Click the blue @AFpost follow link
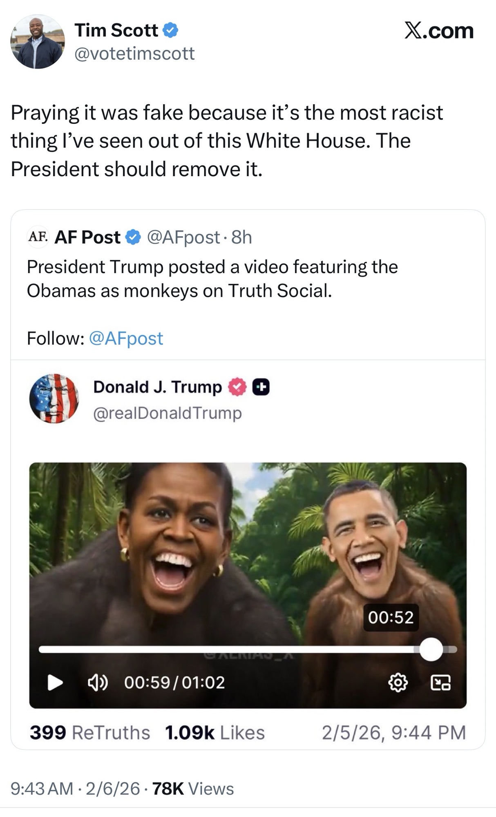The height and width of the screenshot is (817, 496). coord(126,338)
